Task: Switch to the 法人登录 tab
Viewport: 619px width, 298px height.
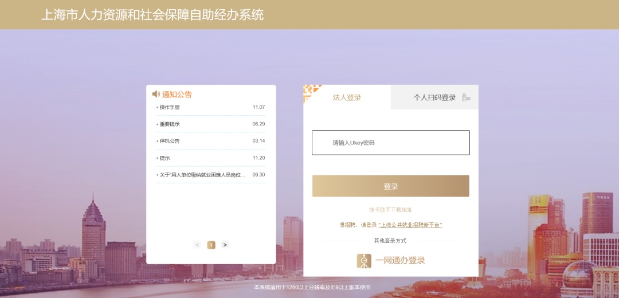Action: 347,97
